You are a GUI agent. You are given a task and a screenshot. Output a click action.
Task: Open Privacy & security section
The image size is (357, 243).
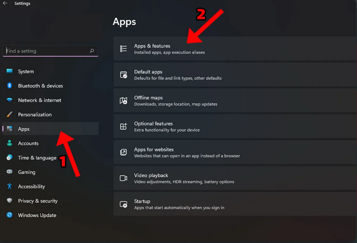[38, 201]
